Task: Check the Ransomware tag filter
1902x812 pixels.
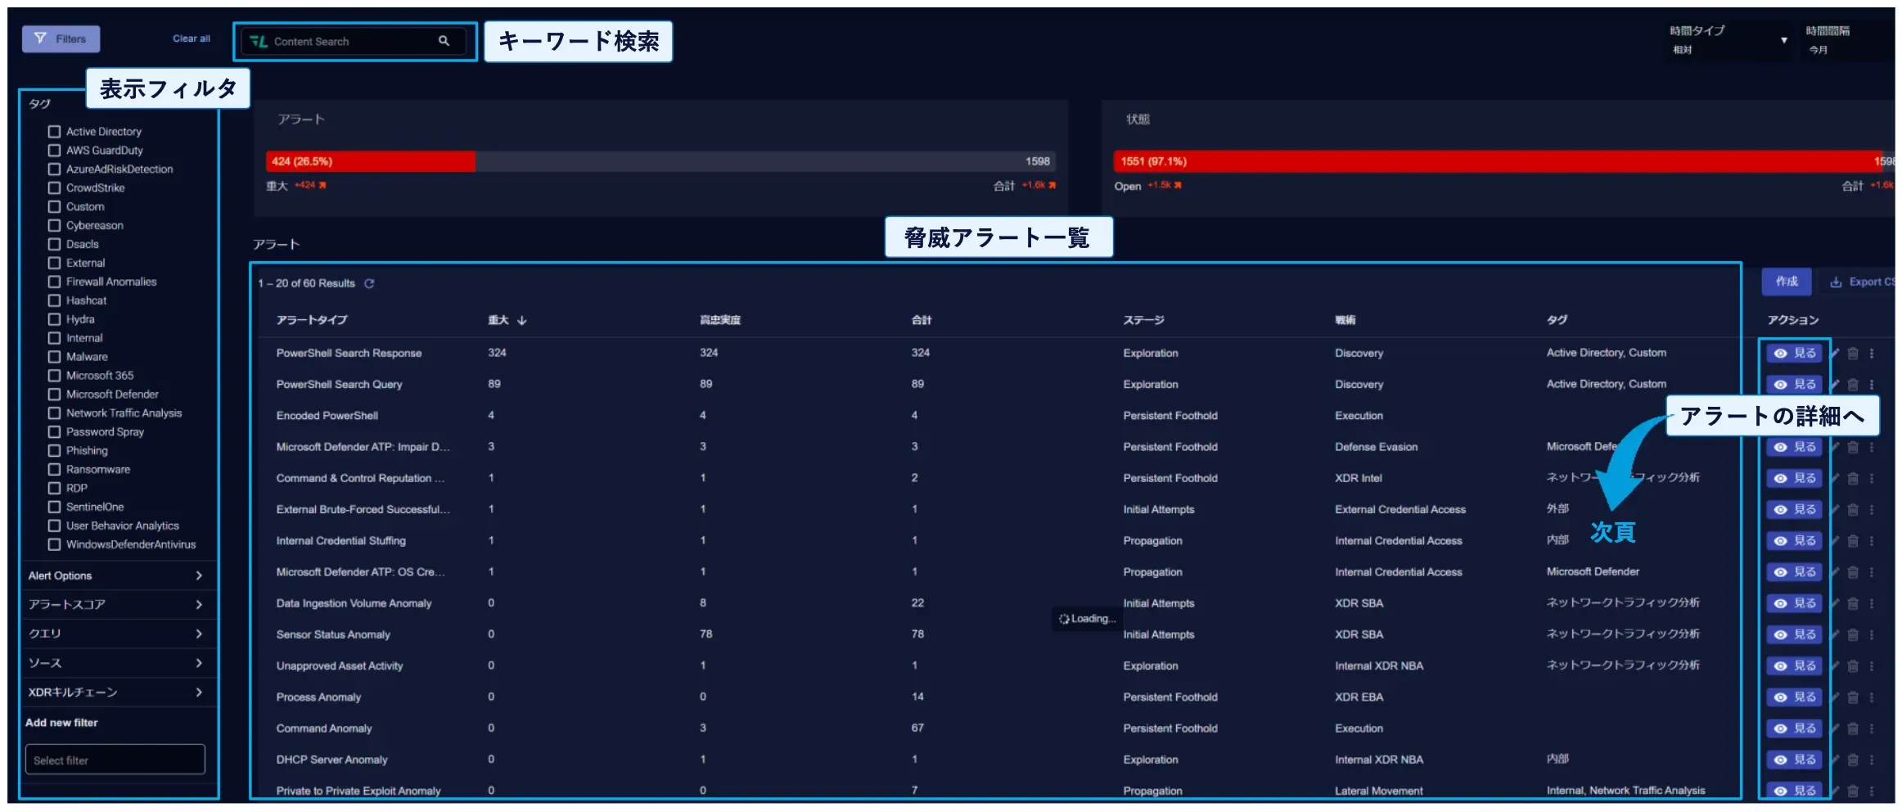Action: point(55,470)
